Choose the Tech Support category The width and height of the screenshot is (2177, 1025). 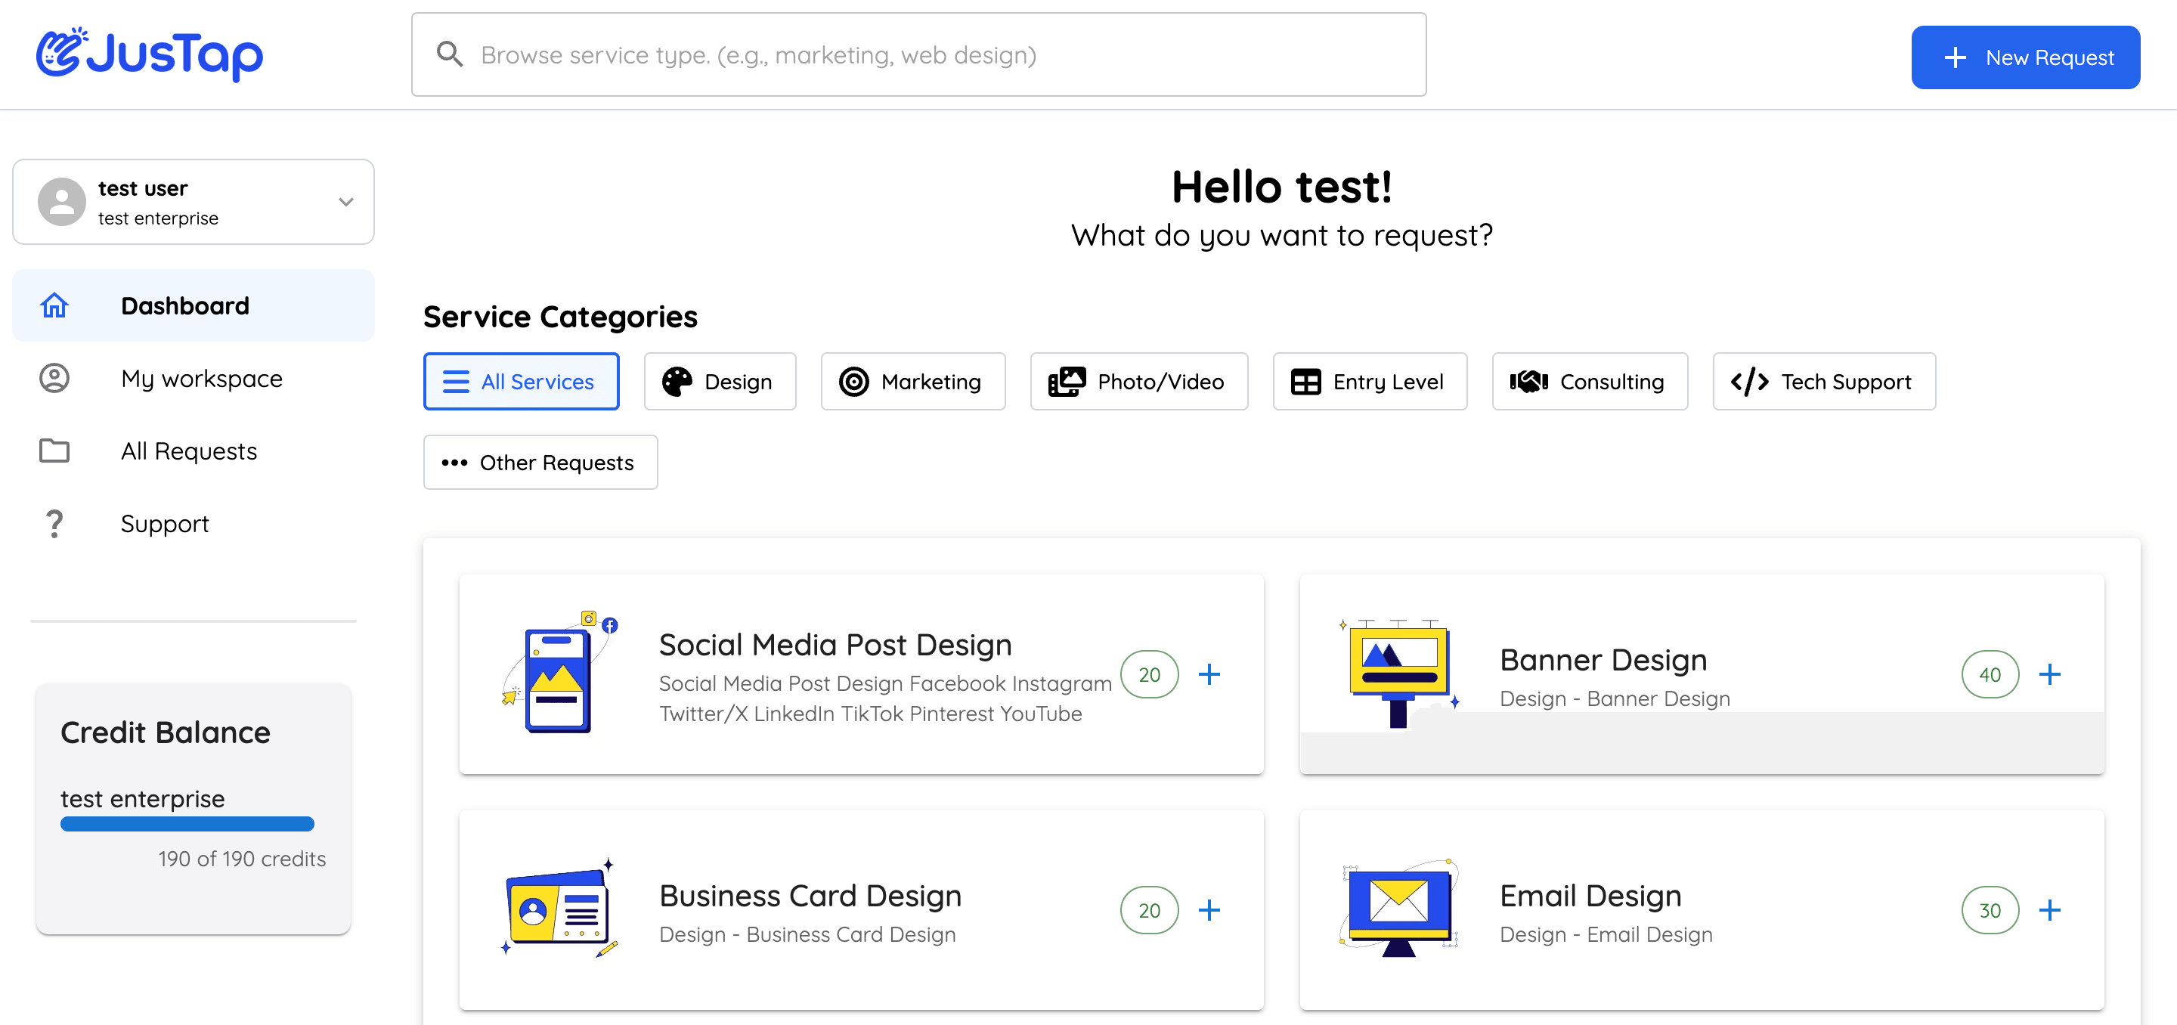tap(1823, 381)
